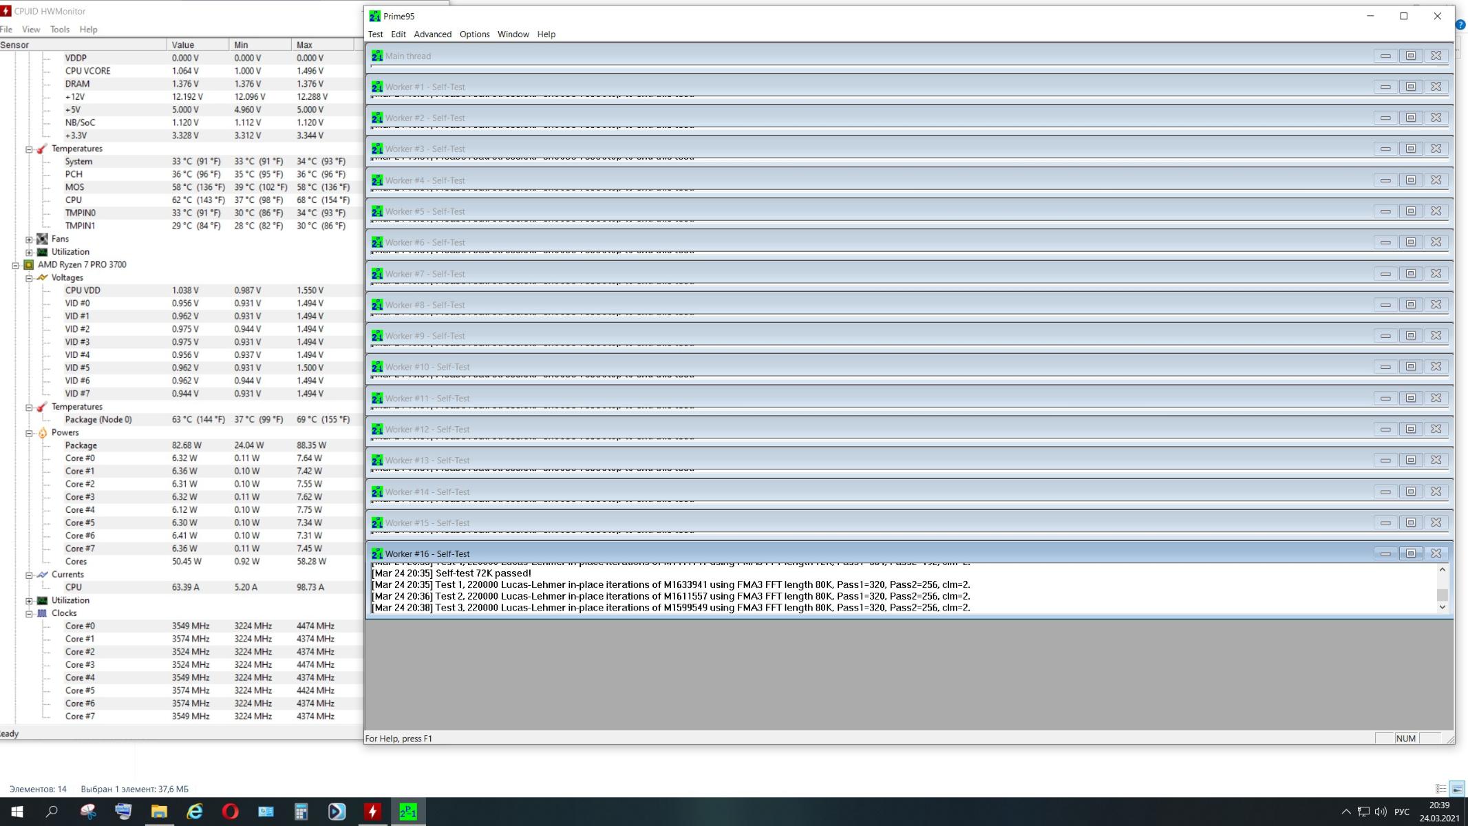Open Opera browser from taskbar
The height and width of the screenshot is (826, 1468).
[230, 812]
